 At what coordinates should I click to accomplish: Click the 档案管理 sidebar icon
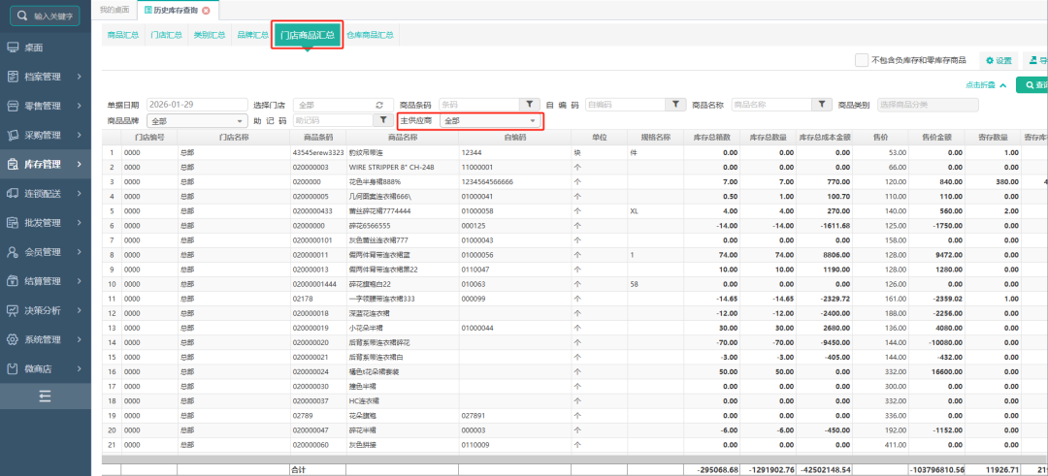(x=13, y=77)
